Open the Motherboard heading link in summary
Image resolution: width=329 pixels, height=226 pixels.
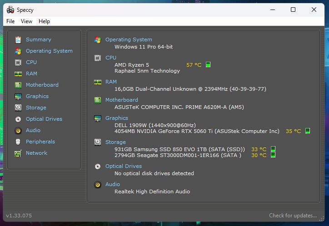click(122, 100)
